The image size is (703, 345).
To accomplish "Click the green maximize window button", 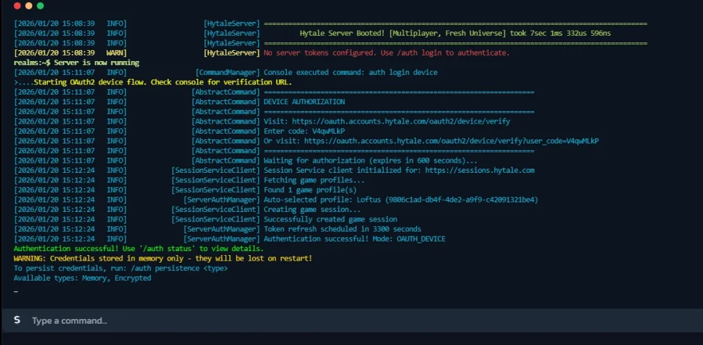I will [40, 5].
